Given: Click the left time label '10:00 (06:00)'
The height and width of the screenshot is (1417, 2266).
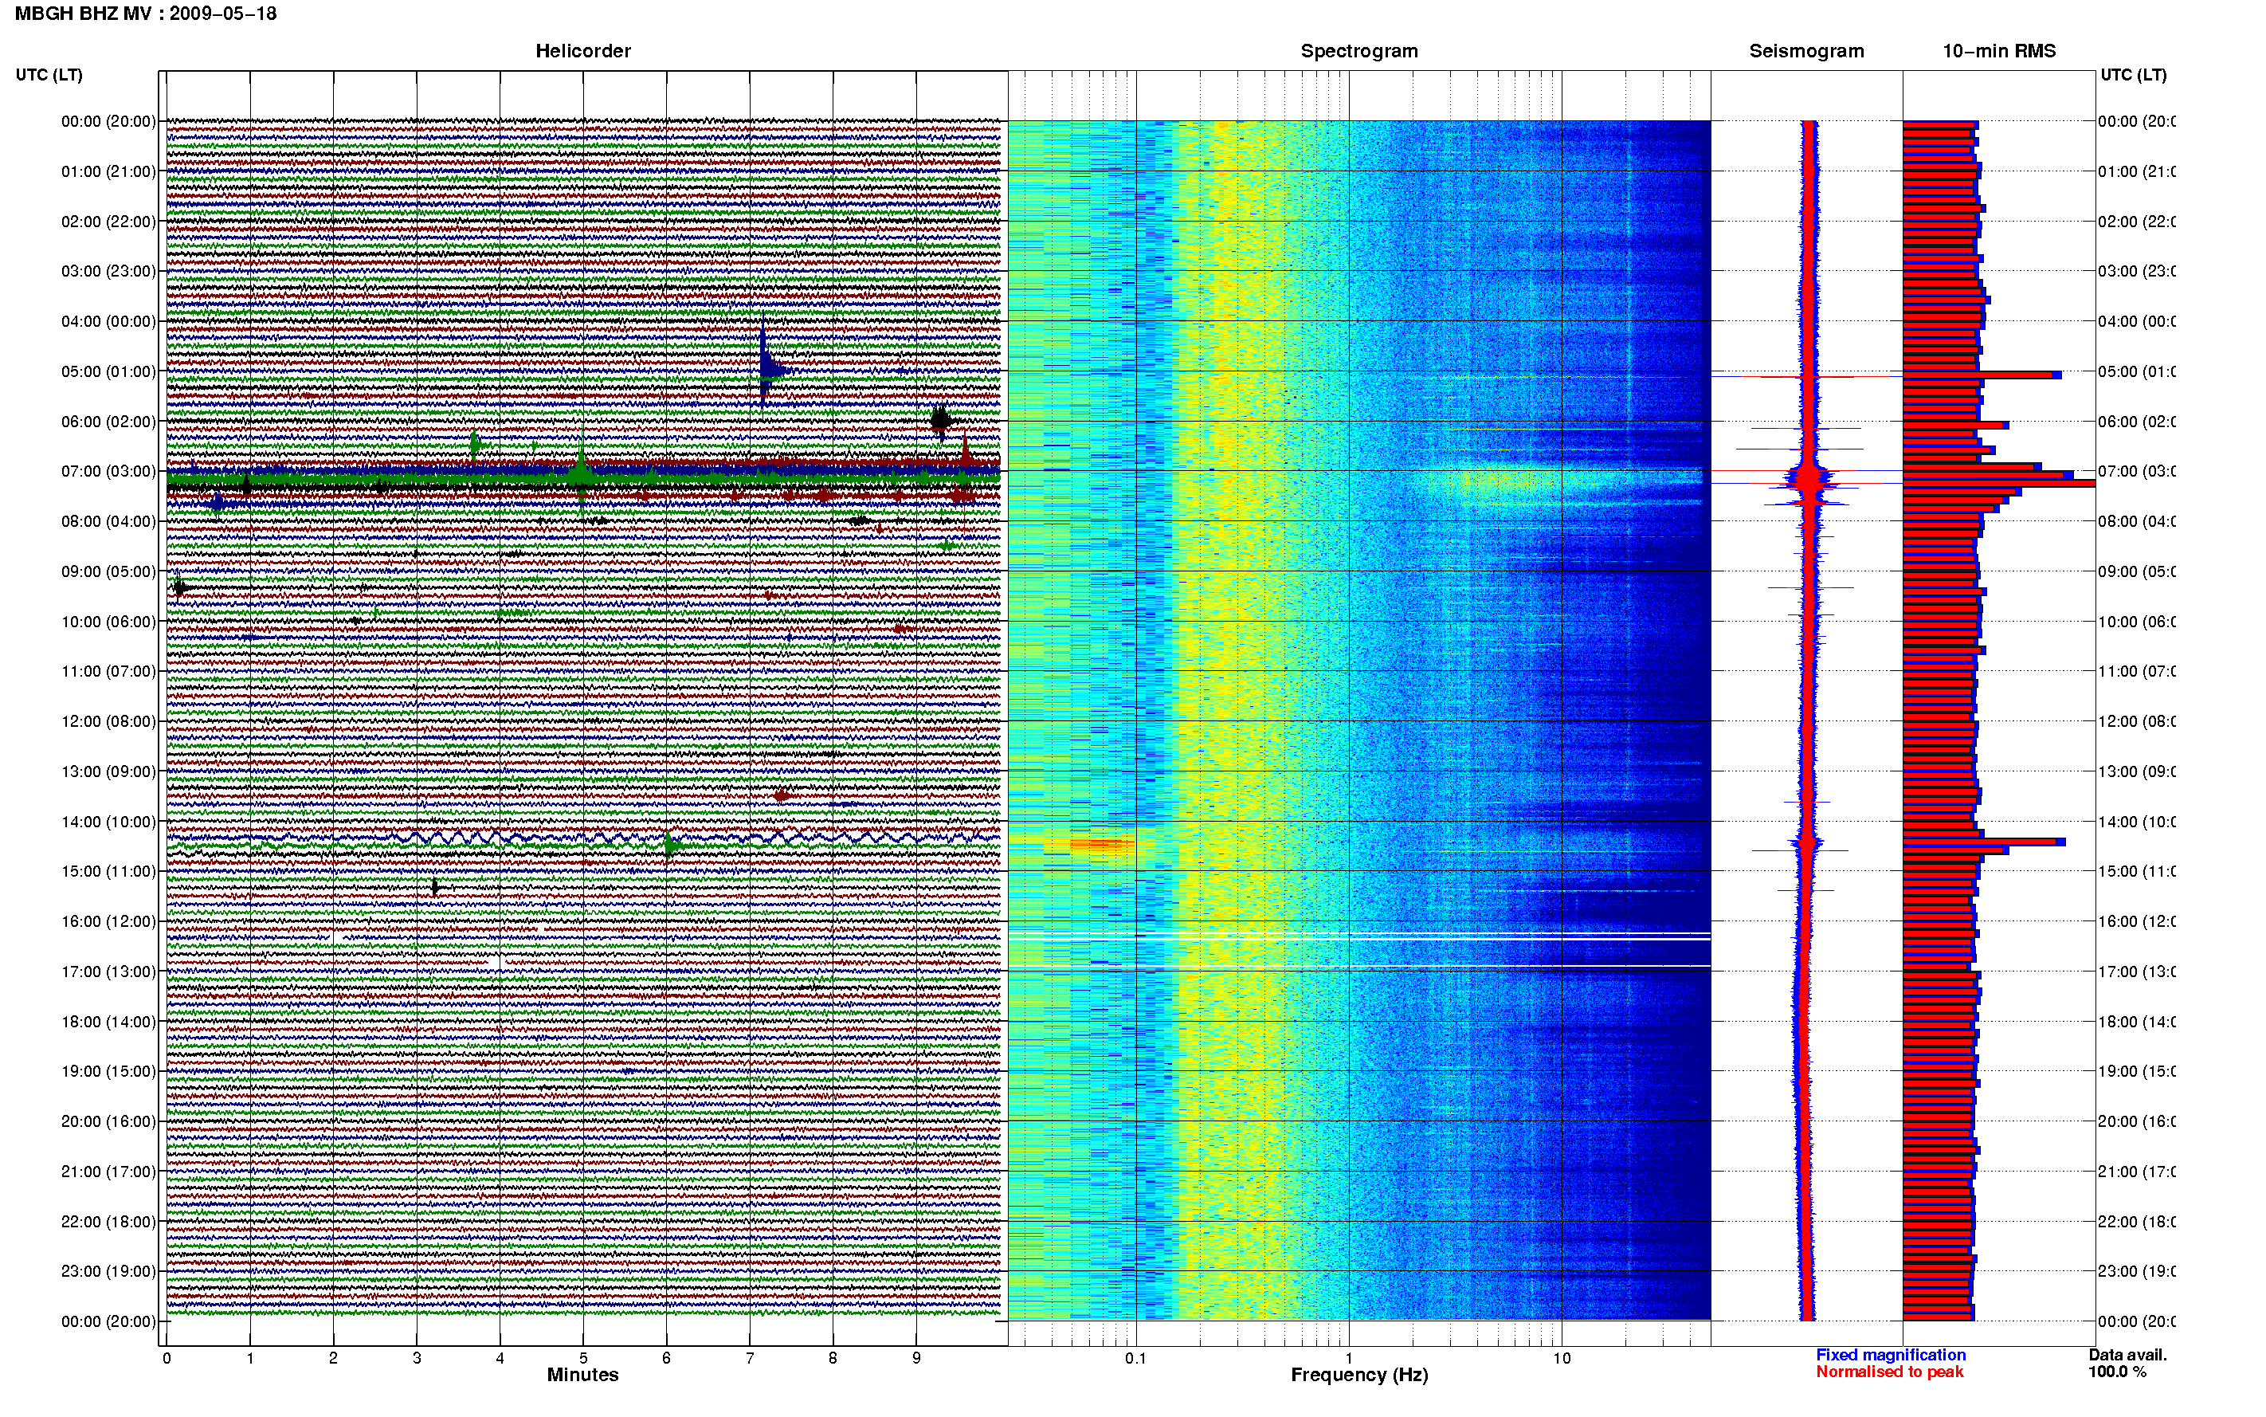Looking at the screenshot, I should click(x=108, y=622).
